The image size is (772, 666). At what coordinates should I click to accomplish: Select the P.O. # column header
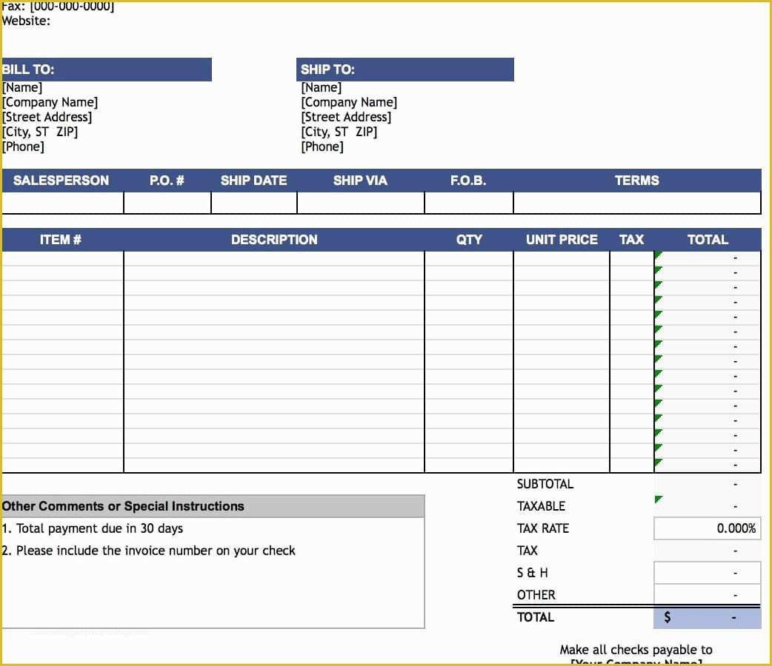click(x=167, y=181)
